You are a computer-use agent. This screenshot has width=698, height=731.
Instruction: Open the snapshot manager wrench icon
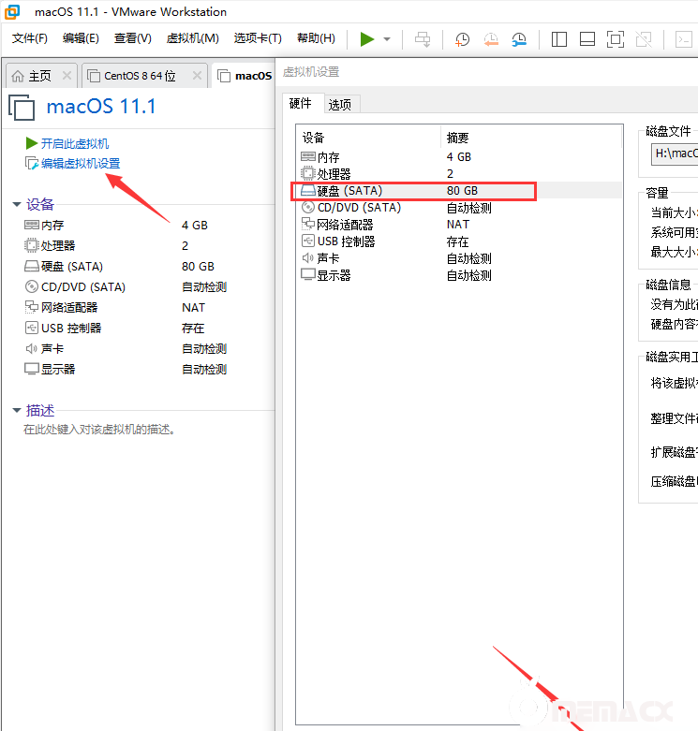coord(519,38)
